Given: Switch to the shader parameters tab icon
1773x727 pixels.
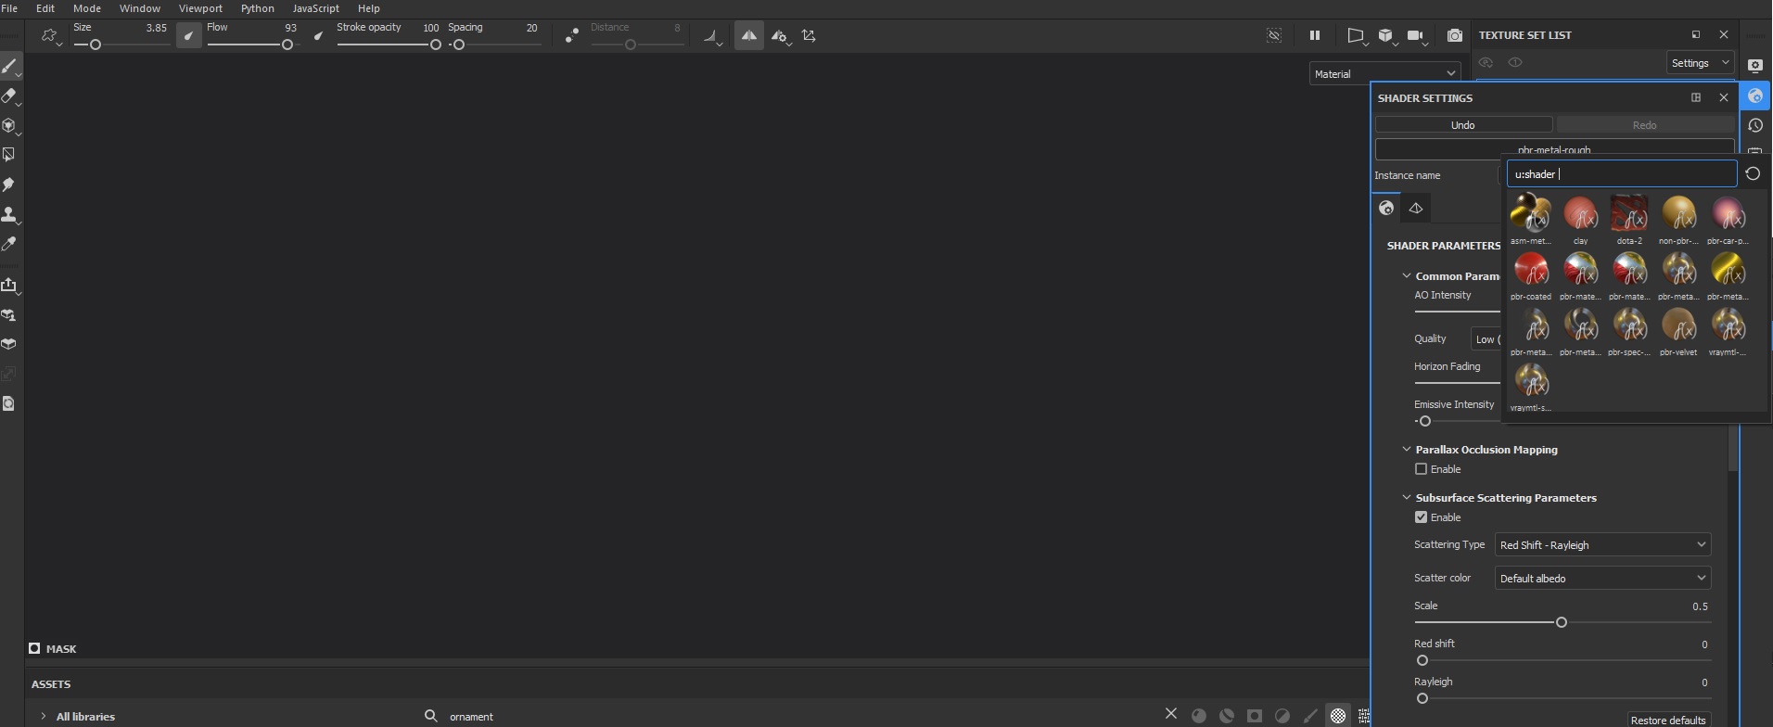Looking at the screenshot, I should pyautogui.click(x=1386, y=208).
